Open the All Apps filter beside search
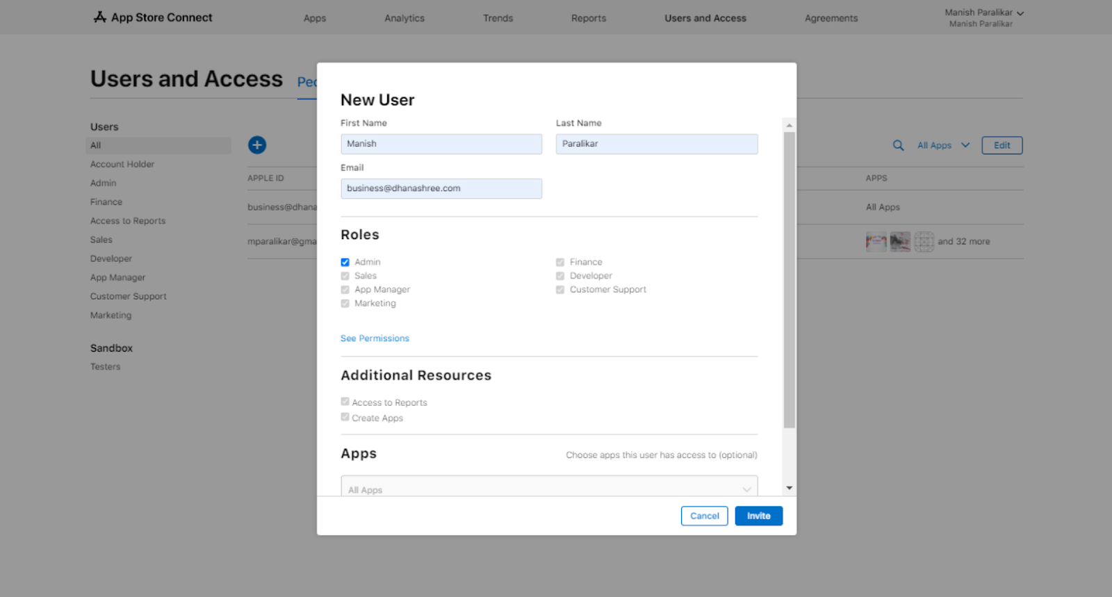Image resolution: width=1112 pixels, height=597 pixels. (x=943, y=145)
